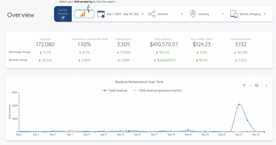Click the Ecommerce Conversion Rate value 1.92%

pos(84,44)
